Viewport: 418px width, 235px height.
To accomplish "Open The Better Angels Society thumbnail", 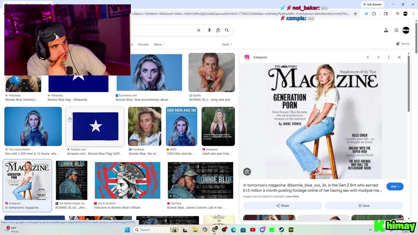I will tap(72, 180).
